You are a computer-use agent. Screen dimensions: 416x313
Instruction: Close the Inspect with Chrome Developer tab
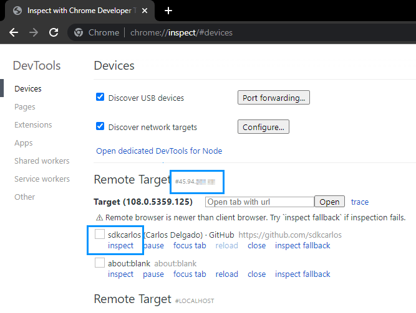145,11
